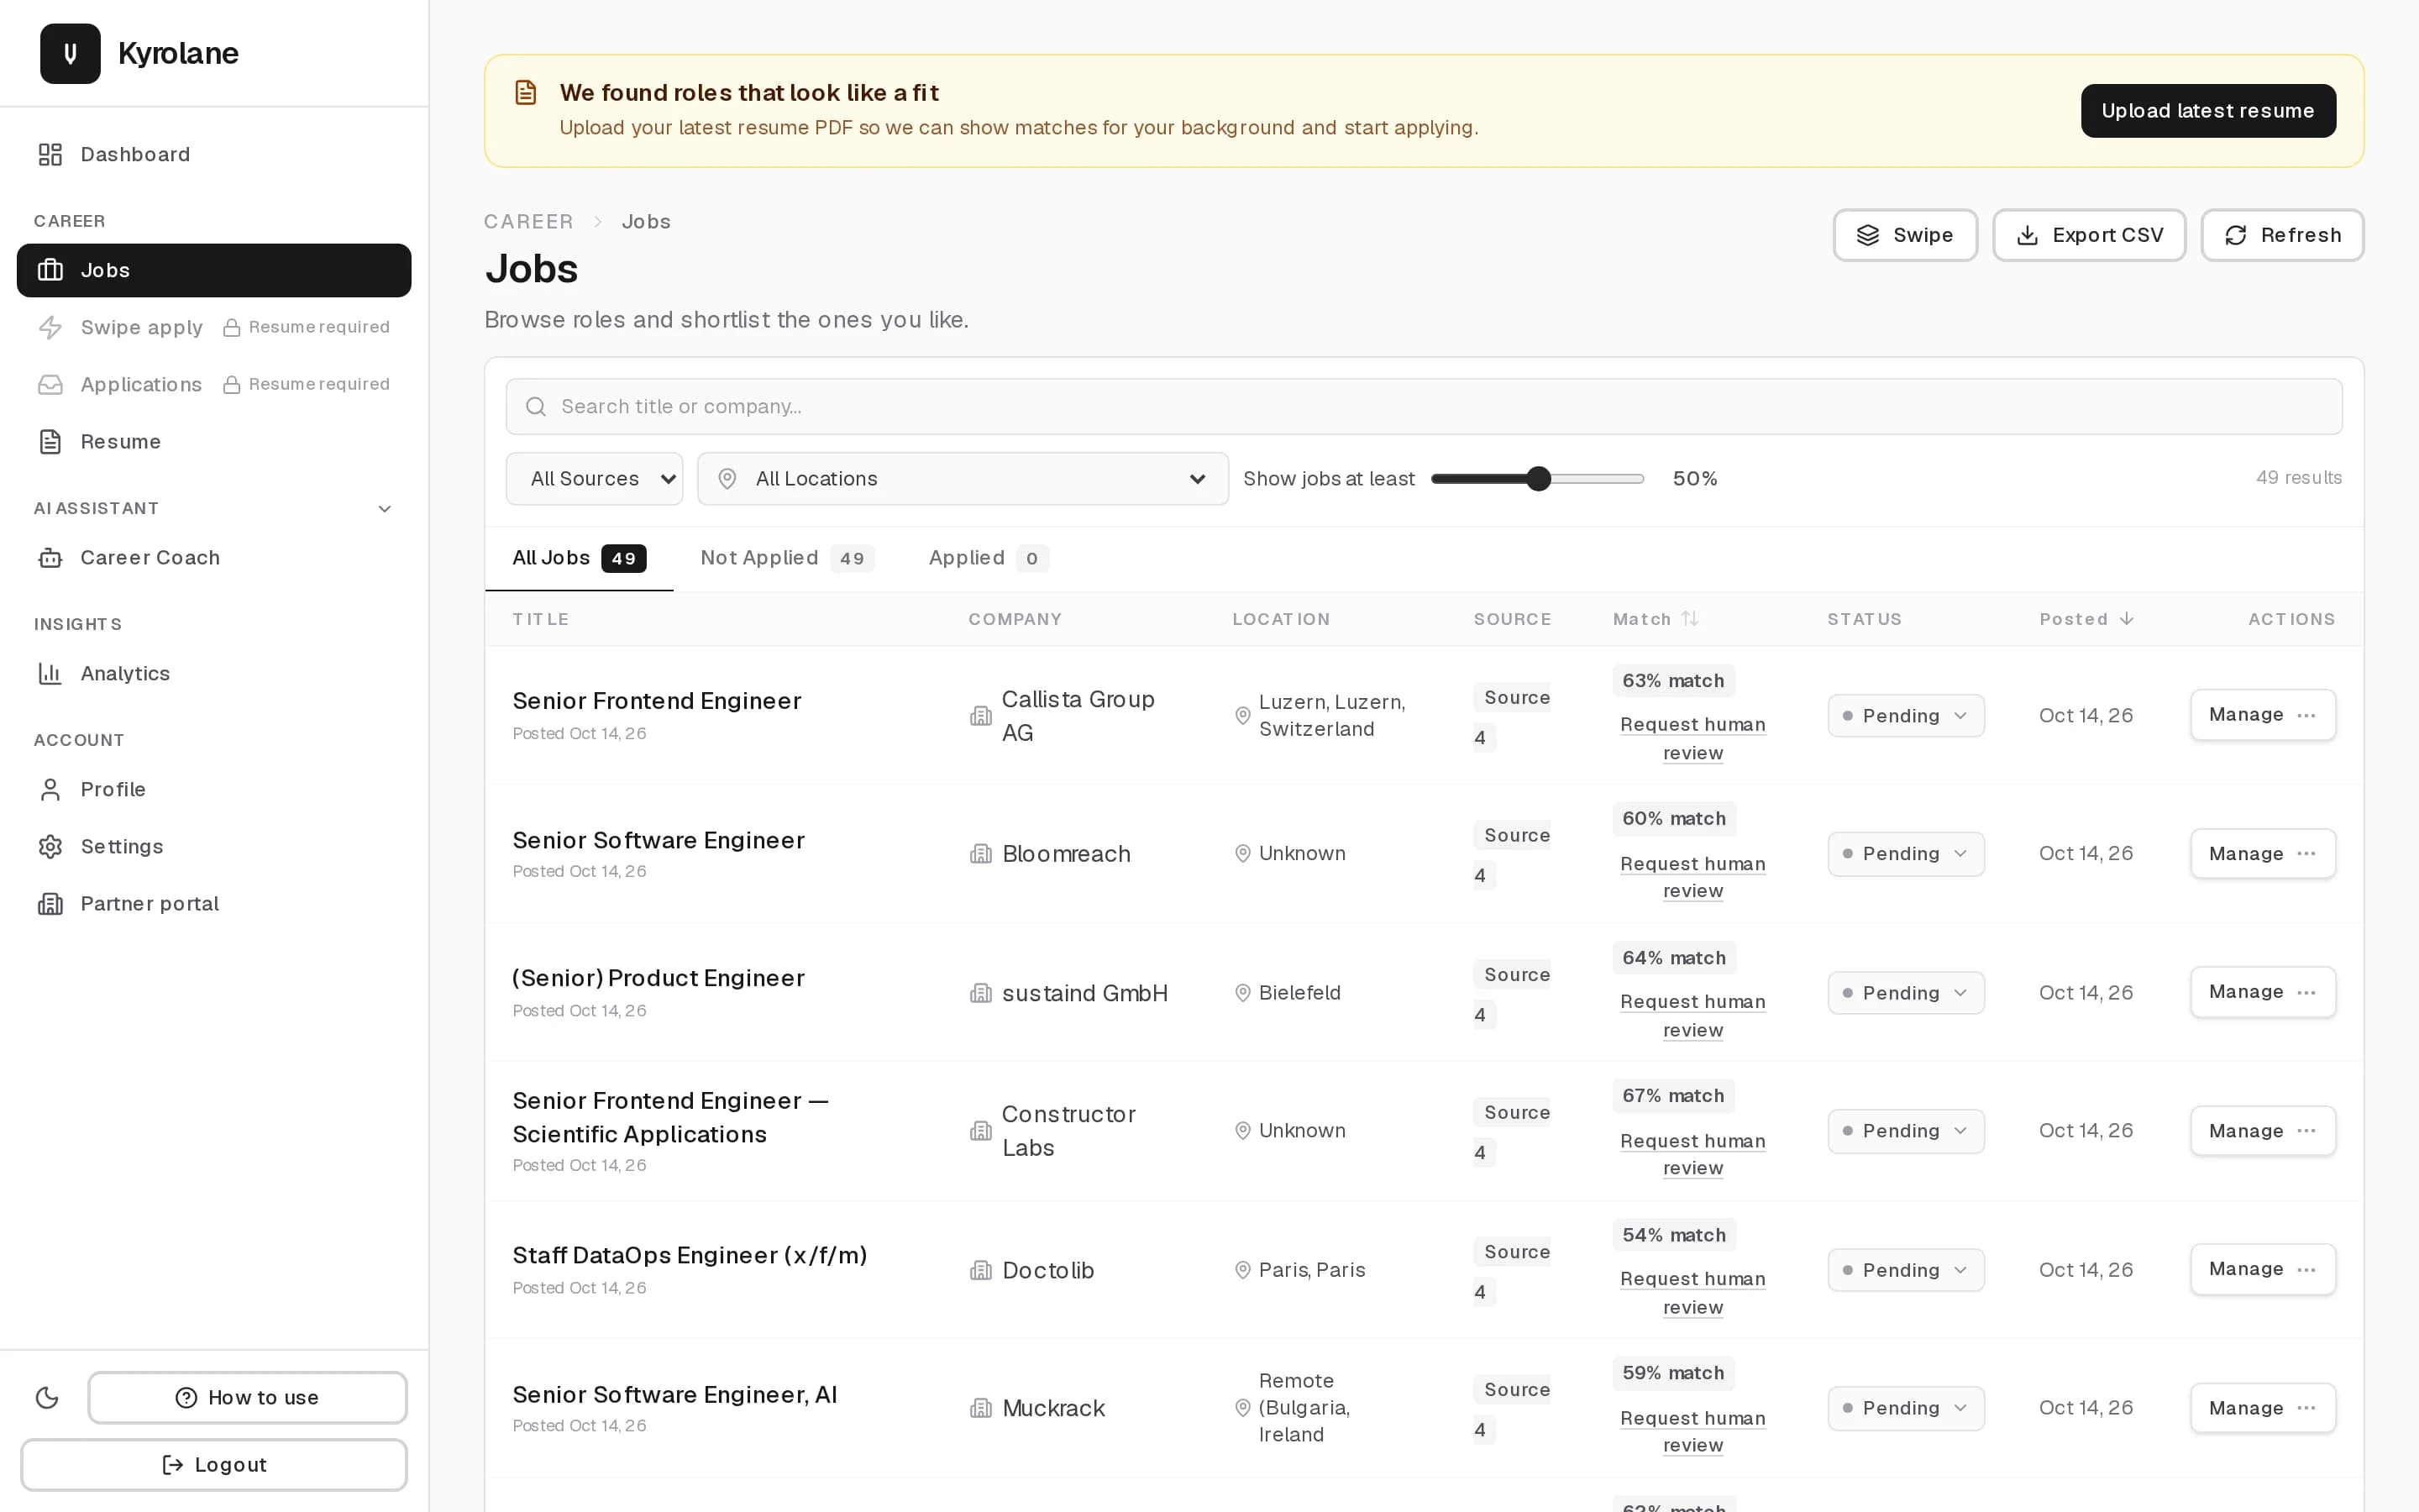Open Settings from the sidebar
Image resolution: width=2419 pixels, height=1512 pixels.
[214, 847]
